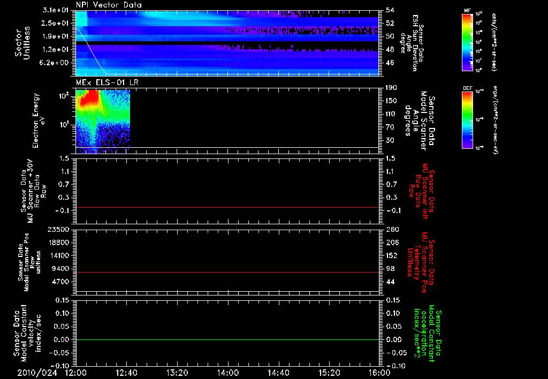Click the '1.2e+01' sector tick value
548x379 pixels.
56,50
